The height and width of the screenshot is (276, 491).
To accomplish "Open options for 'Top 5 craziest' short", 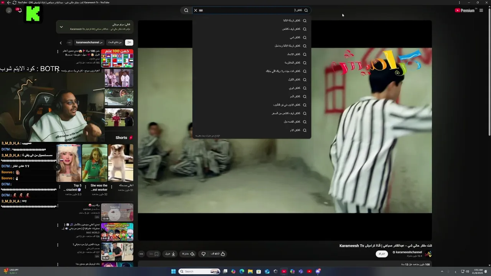I will 59,186.
